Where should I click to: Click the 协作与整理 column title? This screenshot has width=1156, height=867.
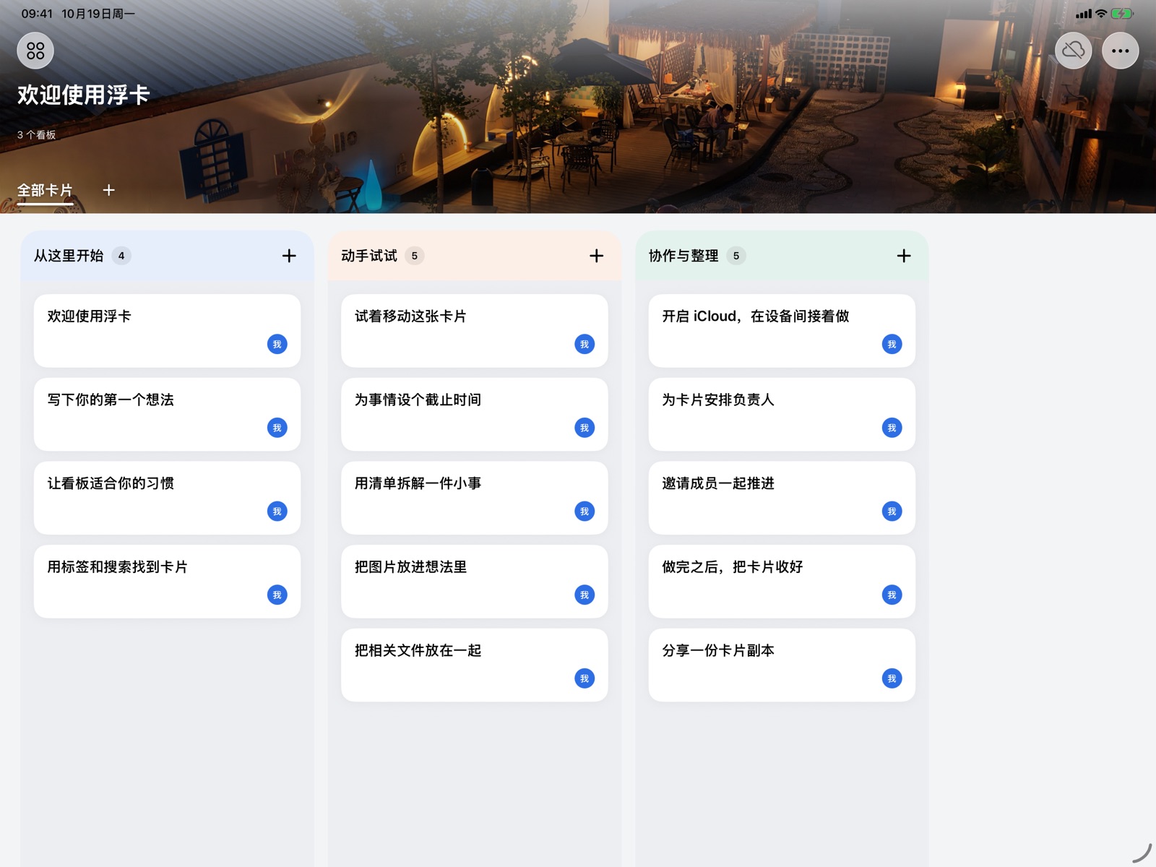coord(683,256)
